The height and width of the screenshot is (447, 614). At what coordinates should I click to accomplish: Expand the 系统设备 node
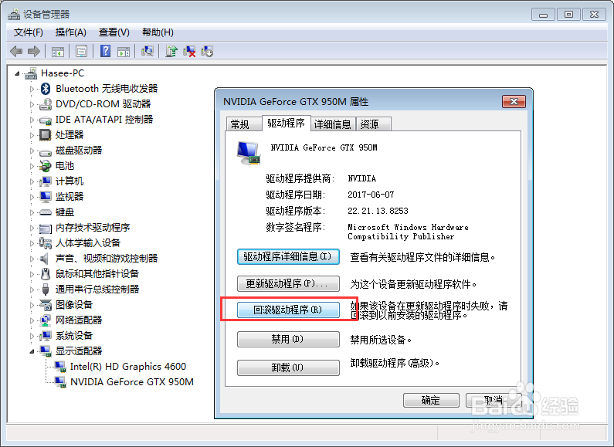pyautogui.click(x=32, y=336)
